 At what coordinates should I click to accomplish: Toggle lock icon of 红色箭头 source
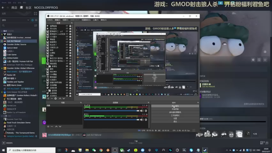tap(70, 80)
